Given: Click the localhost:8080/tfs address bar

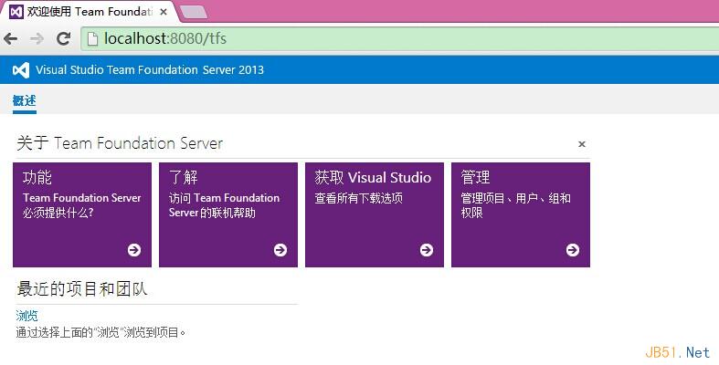Looking at the screenshot, I should (x=365, y=38).
